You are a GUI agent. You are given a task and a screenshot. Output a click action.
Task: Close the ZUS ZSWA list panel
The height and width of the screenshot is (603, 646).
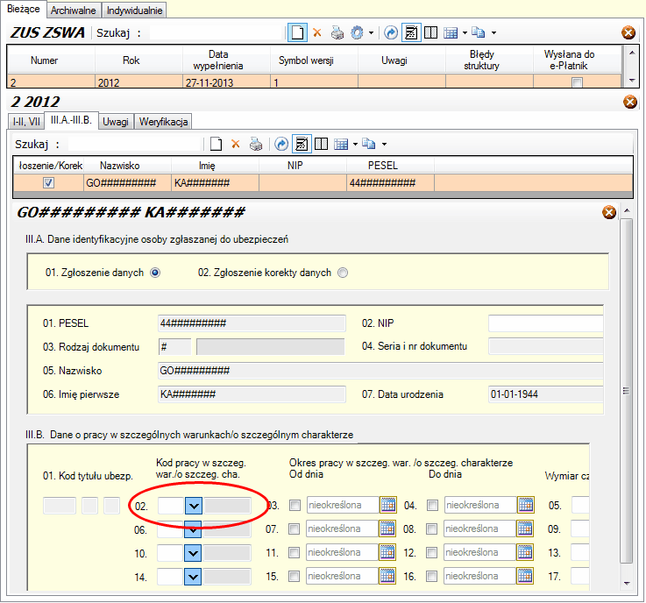(628, 32)
